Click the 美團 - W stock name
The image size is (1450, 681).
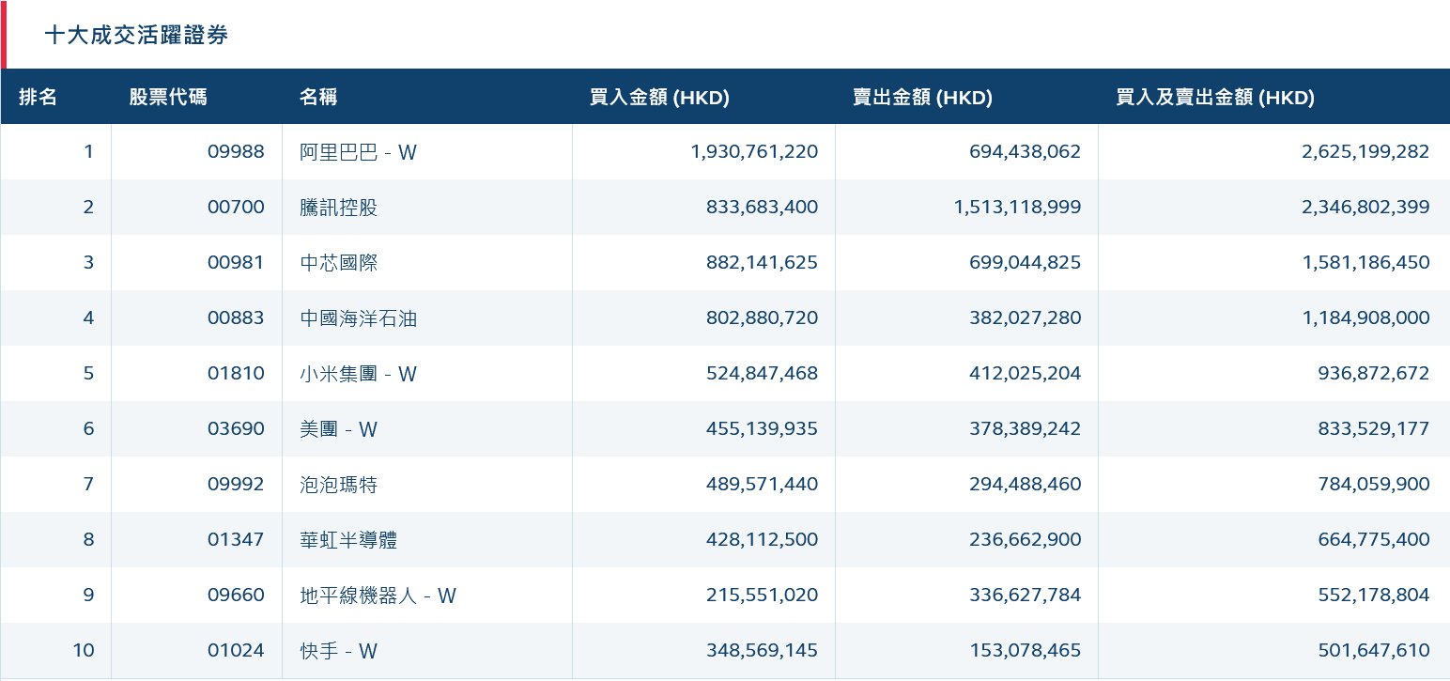(338, 428)
